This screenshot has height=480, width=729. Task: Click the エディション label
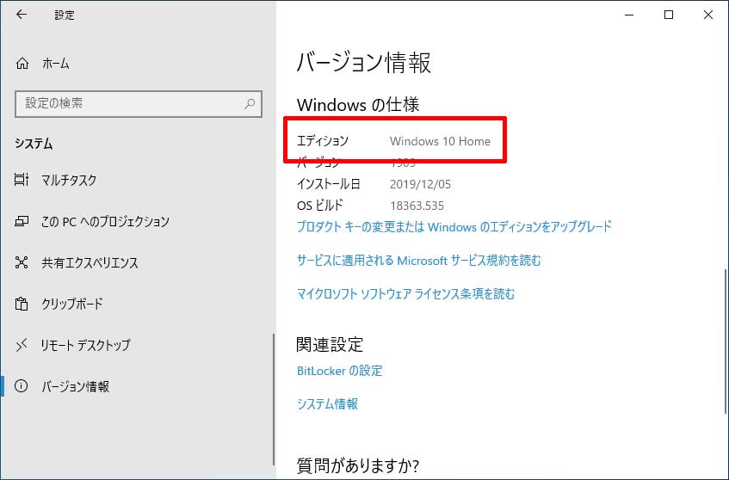click(x=322, y=141)
